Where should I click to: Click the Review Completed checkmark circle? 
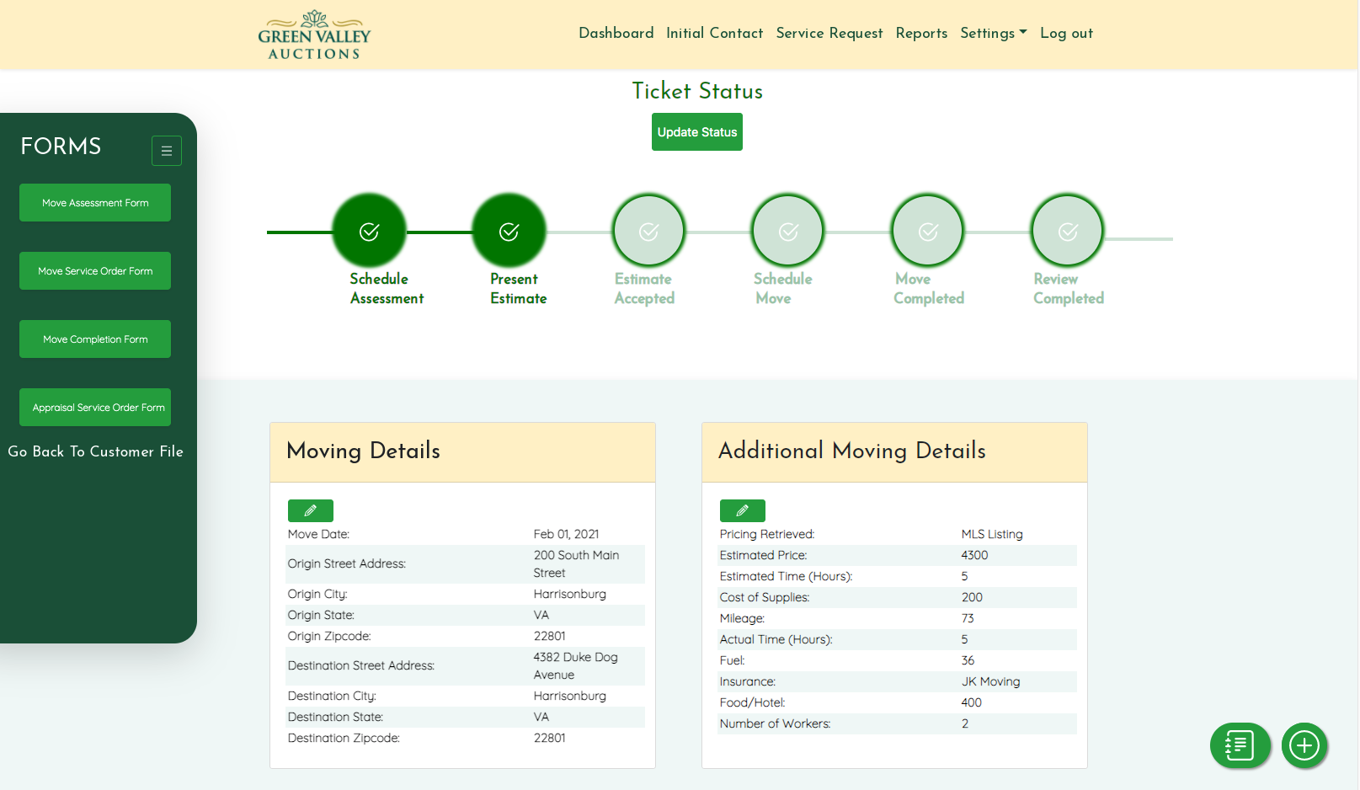point(1068,232)
